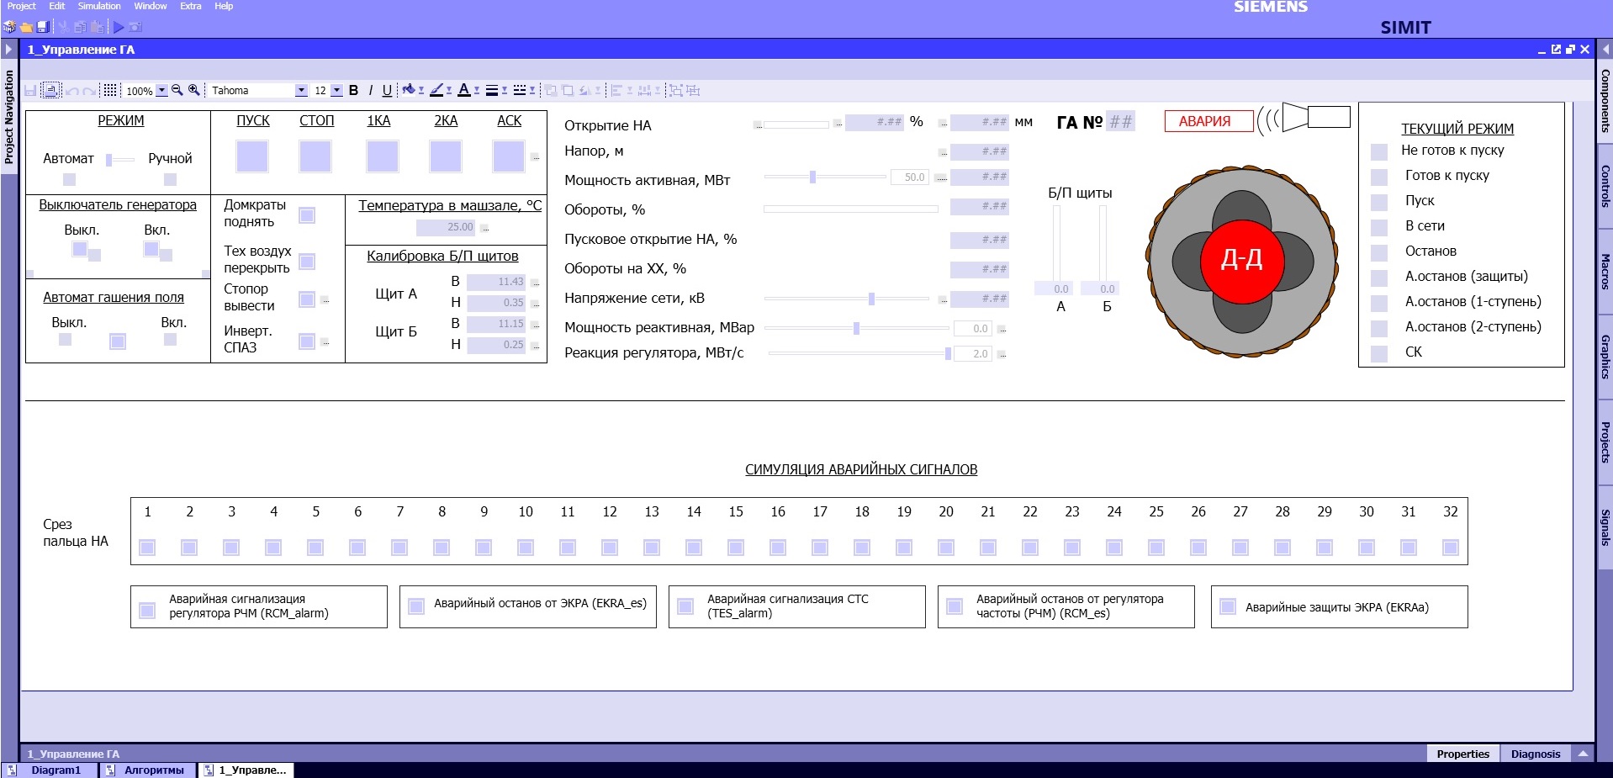Open the Simulation menu
Viewport: 1613px width, 778px height.
99,6
